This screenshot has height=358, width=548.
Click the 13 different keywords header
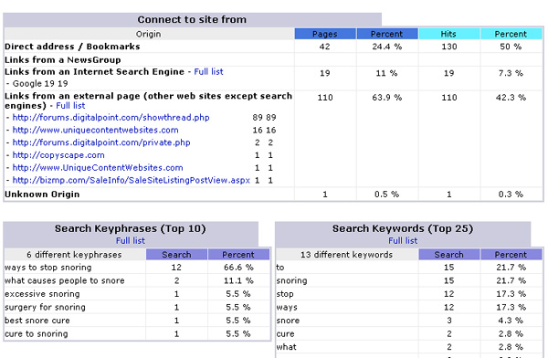347,255
